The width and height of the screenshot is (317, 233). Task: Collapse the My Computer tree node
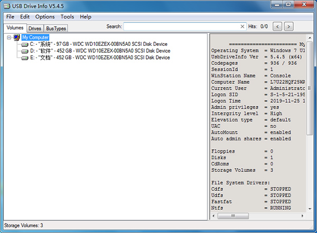(9, 37)
